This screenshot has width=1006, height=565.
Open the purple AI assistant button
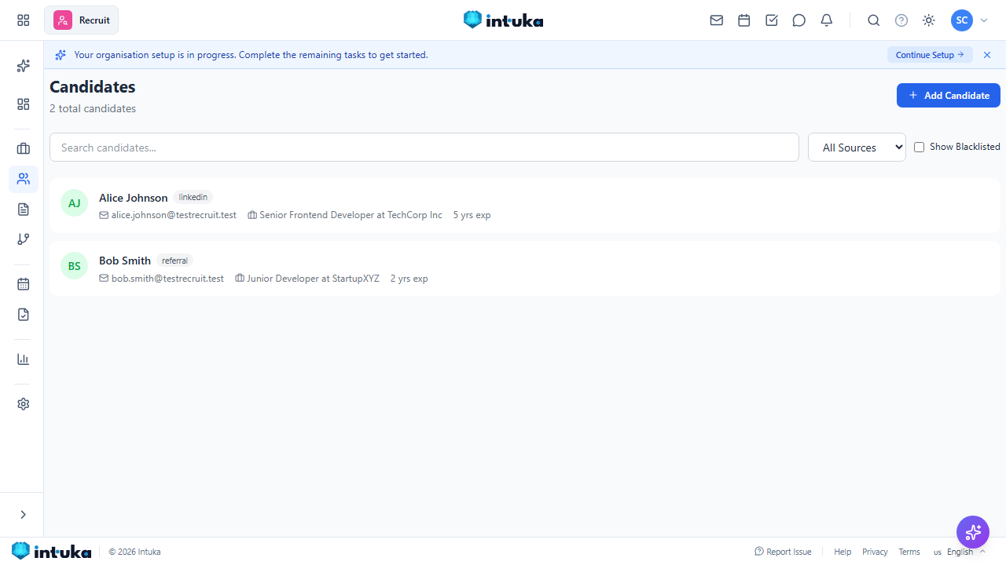pos(972,532)
